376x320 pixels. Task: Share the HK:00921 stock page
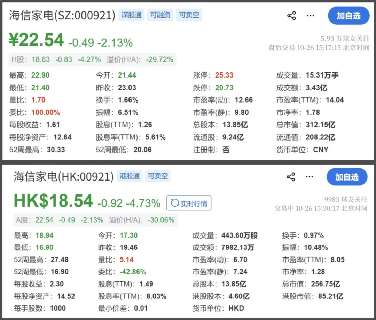click(x=291, y=177)
